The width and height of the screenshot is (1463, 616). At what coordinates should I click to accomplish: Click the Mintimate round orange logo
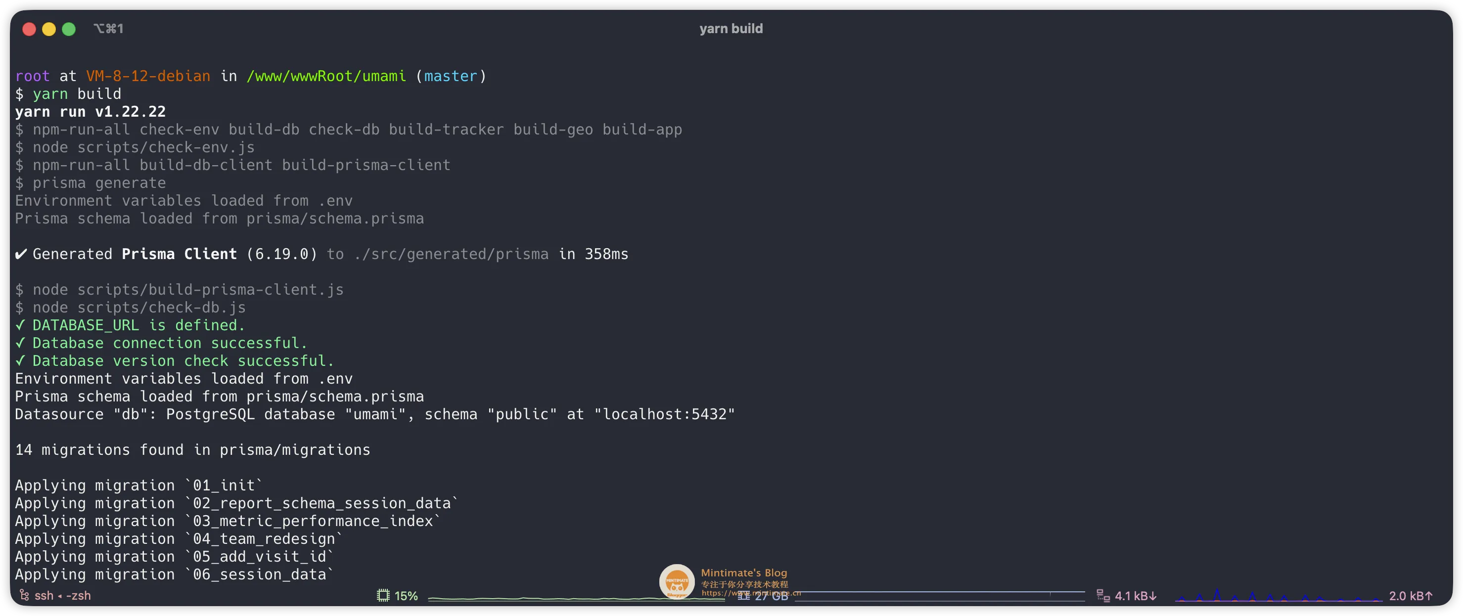click(x=677, y=581)
